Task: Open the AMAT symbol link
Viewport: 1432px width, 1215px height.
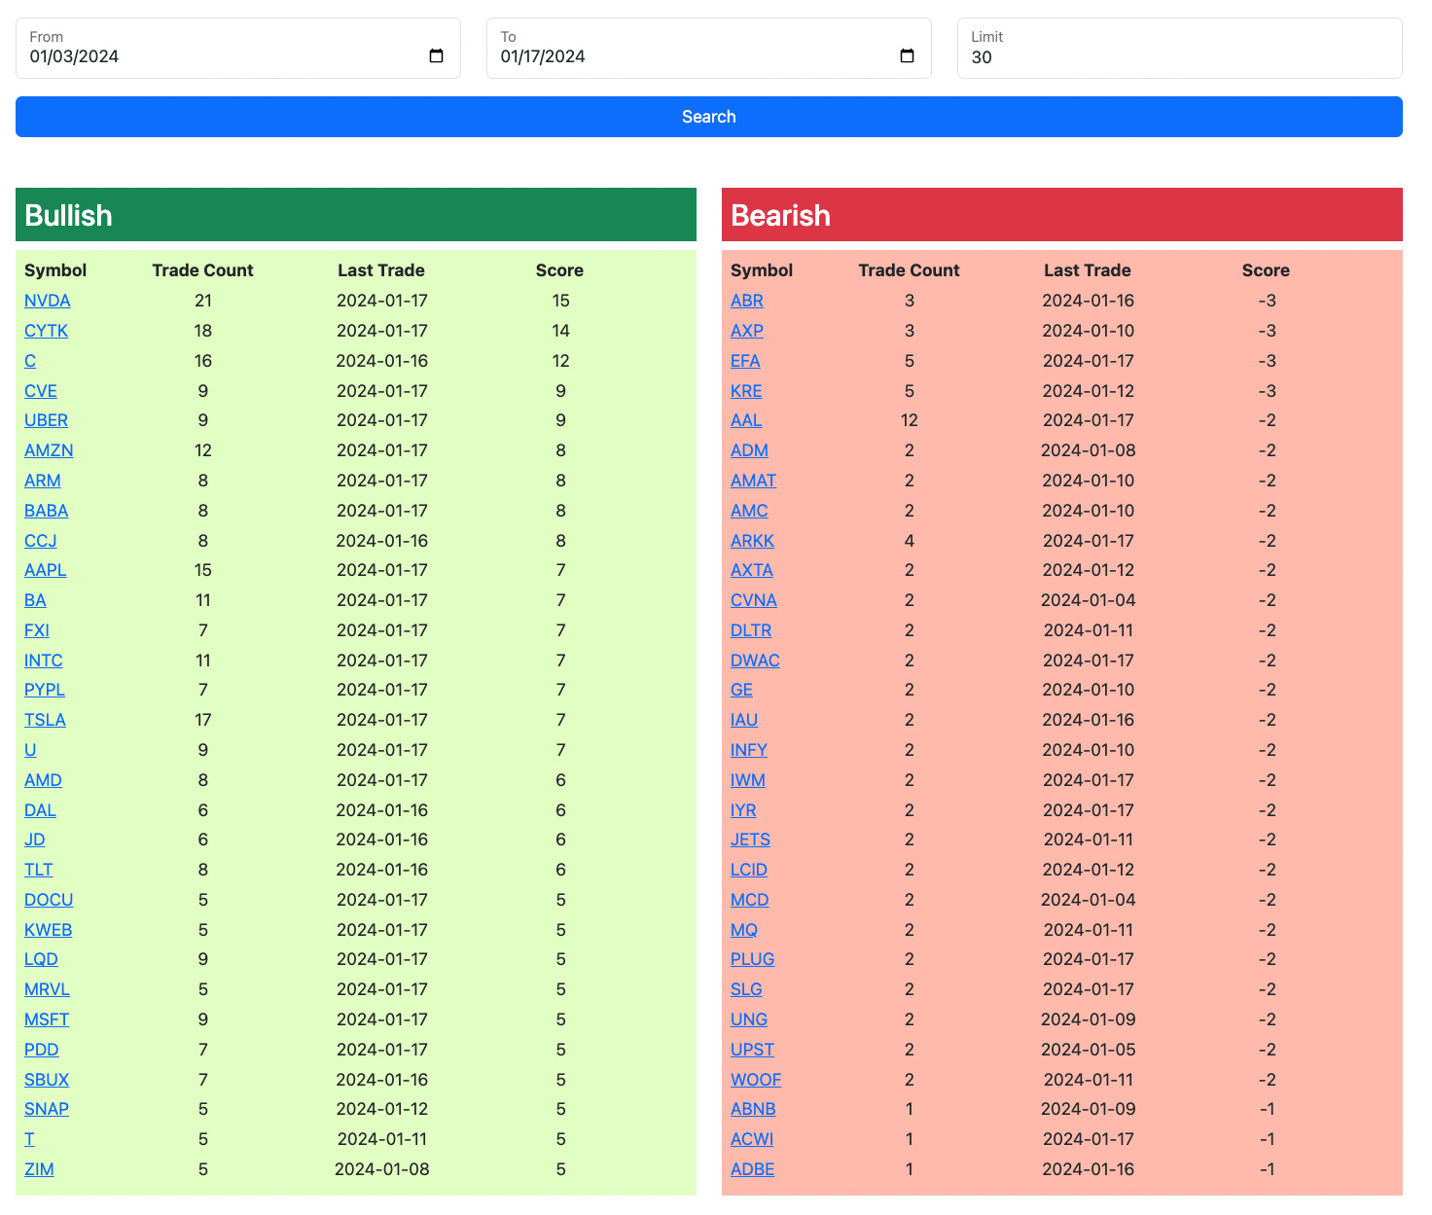Action: (x=754, y=481)
